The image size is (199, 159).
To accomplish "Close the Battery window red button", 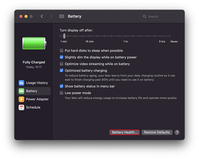I will pos(21,16).
